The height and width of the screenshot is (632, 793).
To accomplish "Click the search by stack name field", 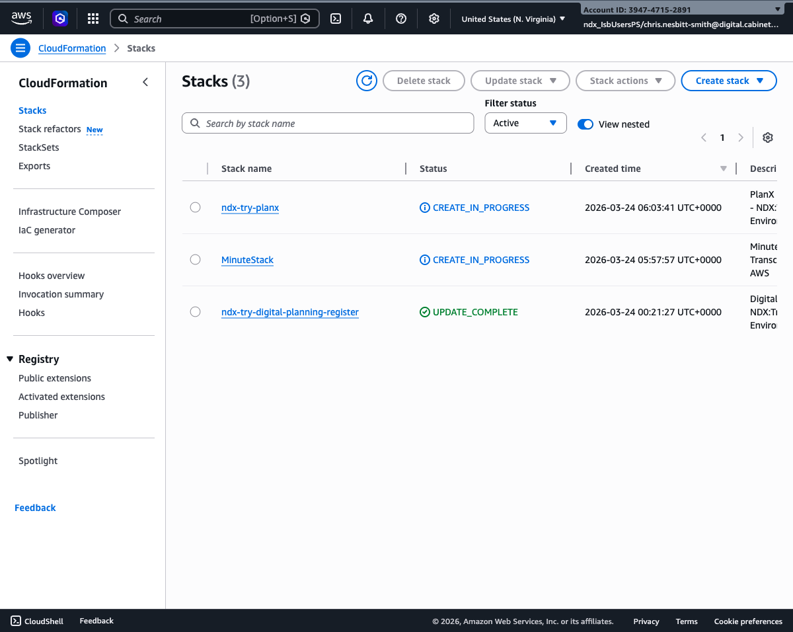I will point(328,123).
